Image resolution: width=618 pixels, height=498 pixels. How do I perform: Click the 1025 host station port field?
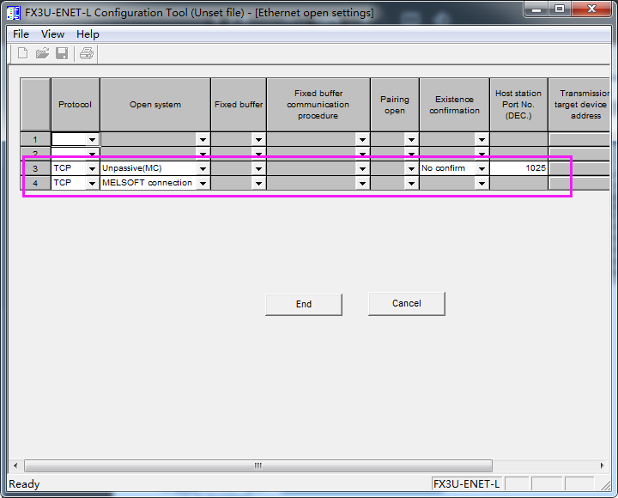pyautogui.click(x=518, y=168)
